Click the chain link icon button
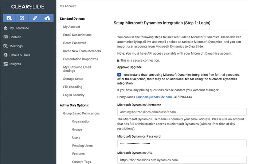This screenshot has width=255, height=164. pos(35,18)
